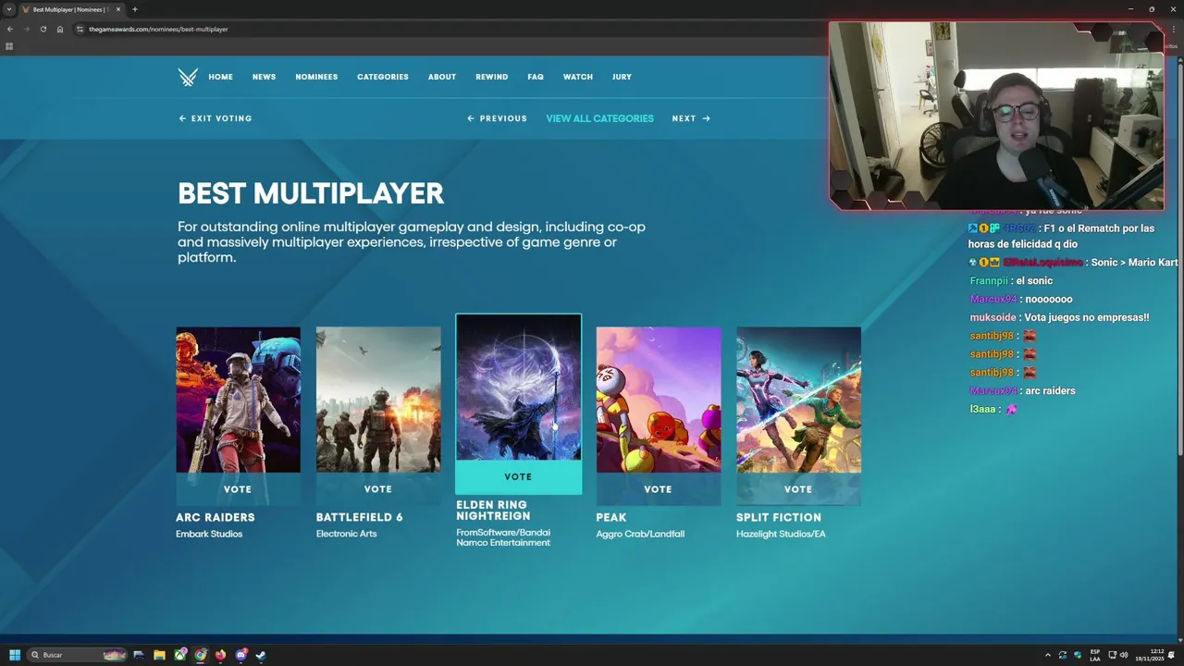Vote for PEAK
The image size is (1184, 666).
tap(659, 489)
